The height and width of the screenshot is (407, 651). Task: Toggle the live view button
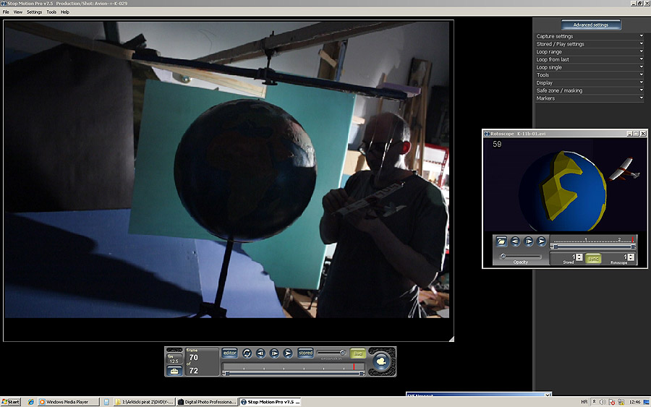coord(358,353)
